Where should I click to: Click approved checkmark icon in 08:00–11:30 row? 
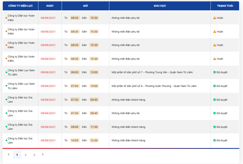point(214,127)
